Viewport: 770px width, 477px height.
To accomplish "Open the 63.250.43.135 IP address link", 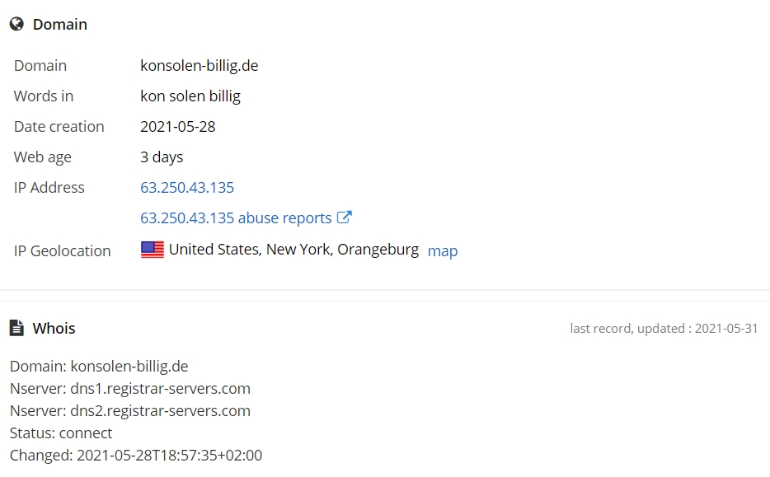I will (187, 188).
